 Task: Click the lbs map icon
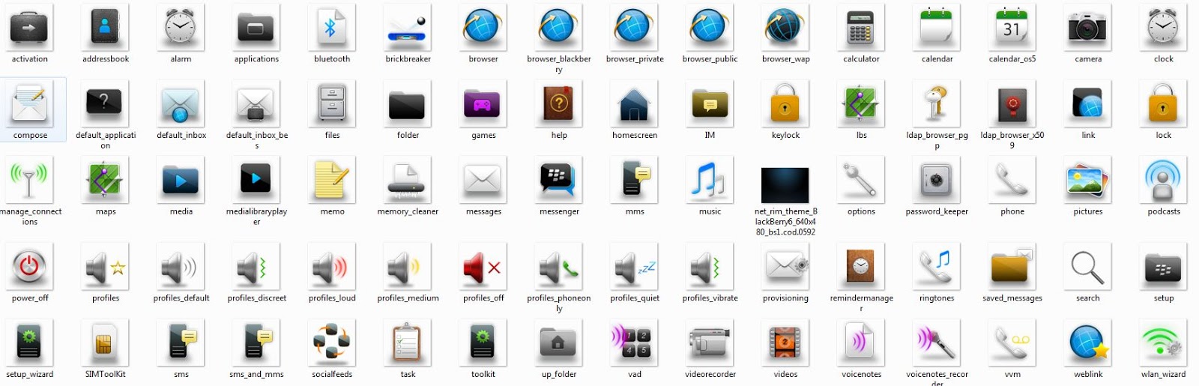pyautogui.click(x=861, y=104)
